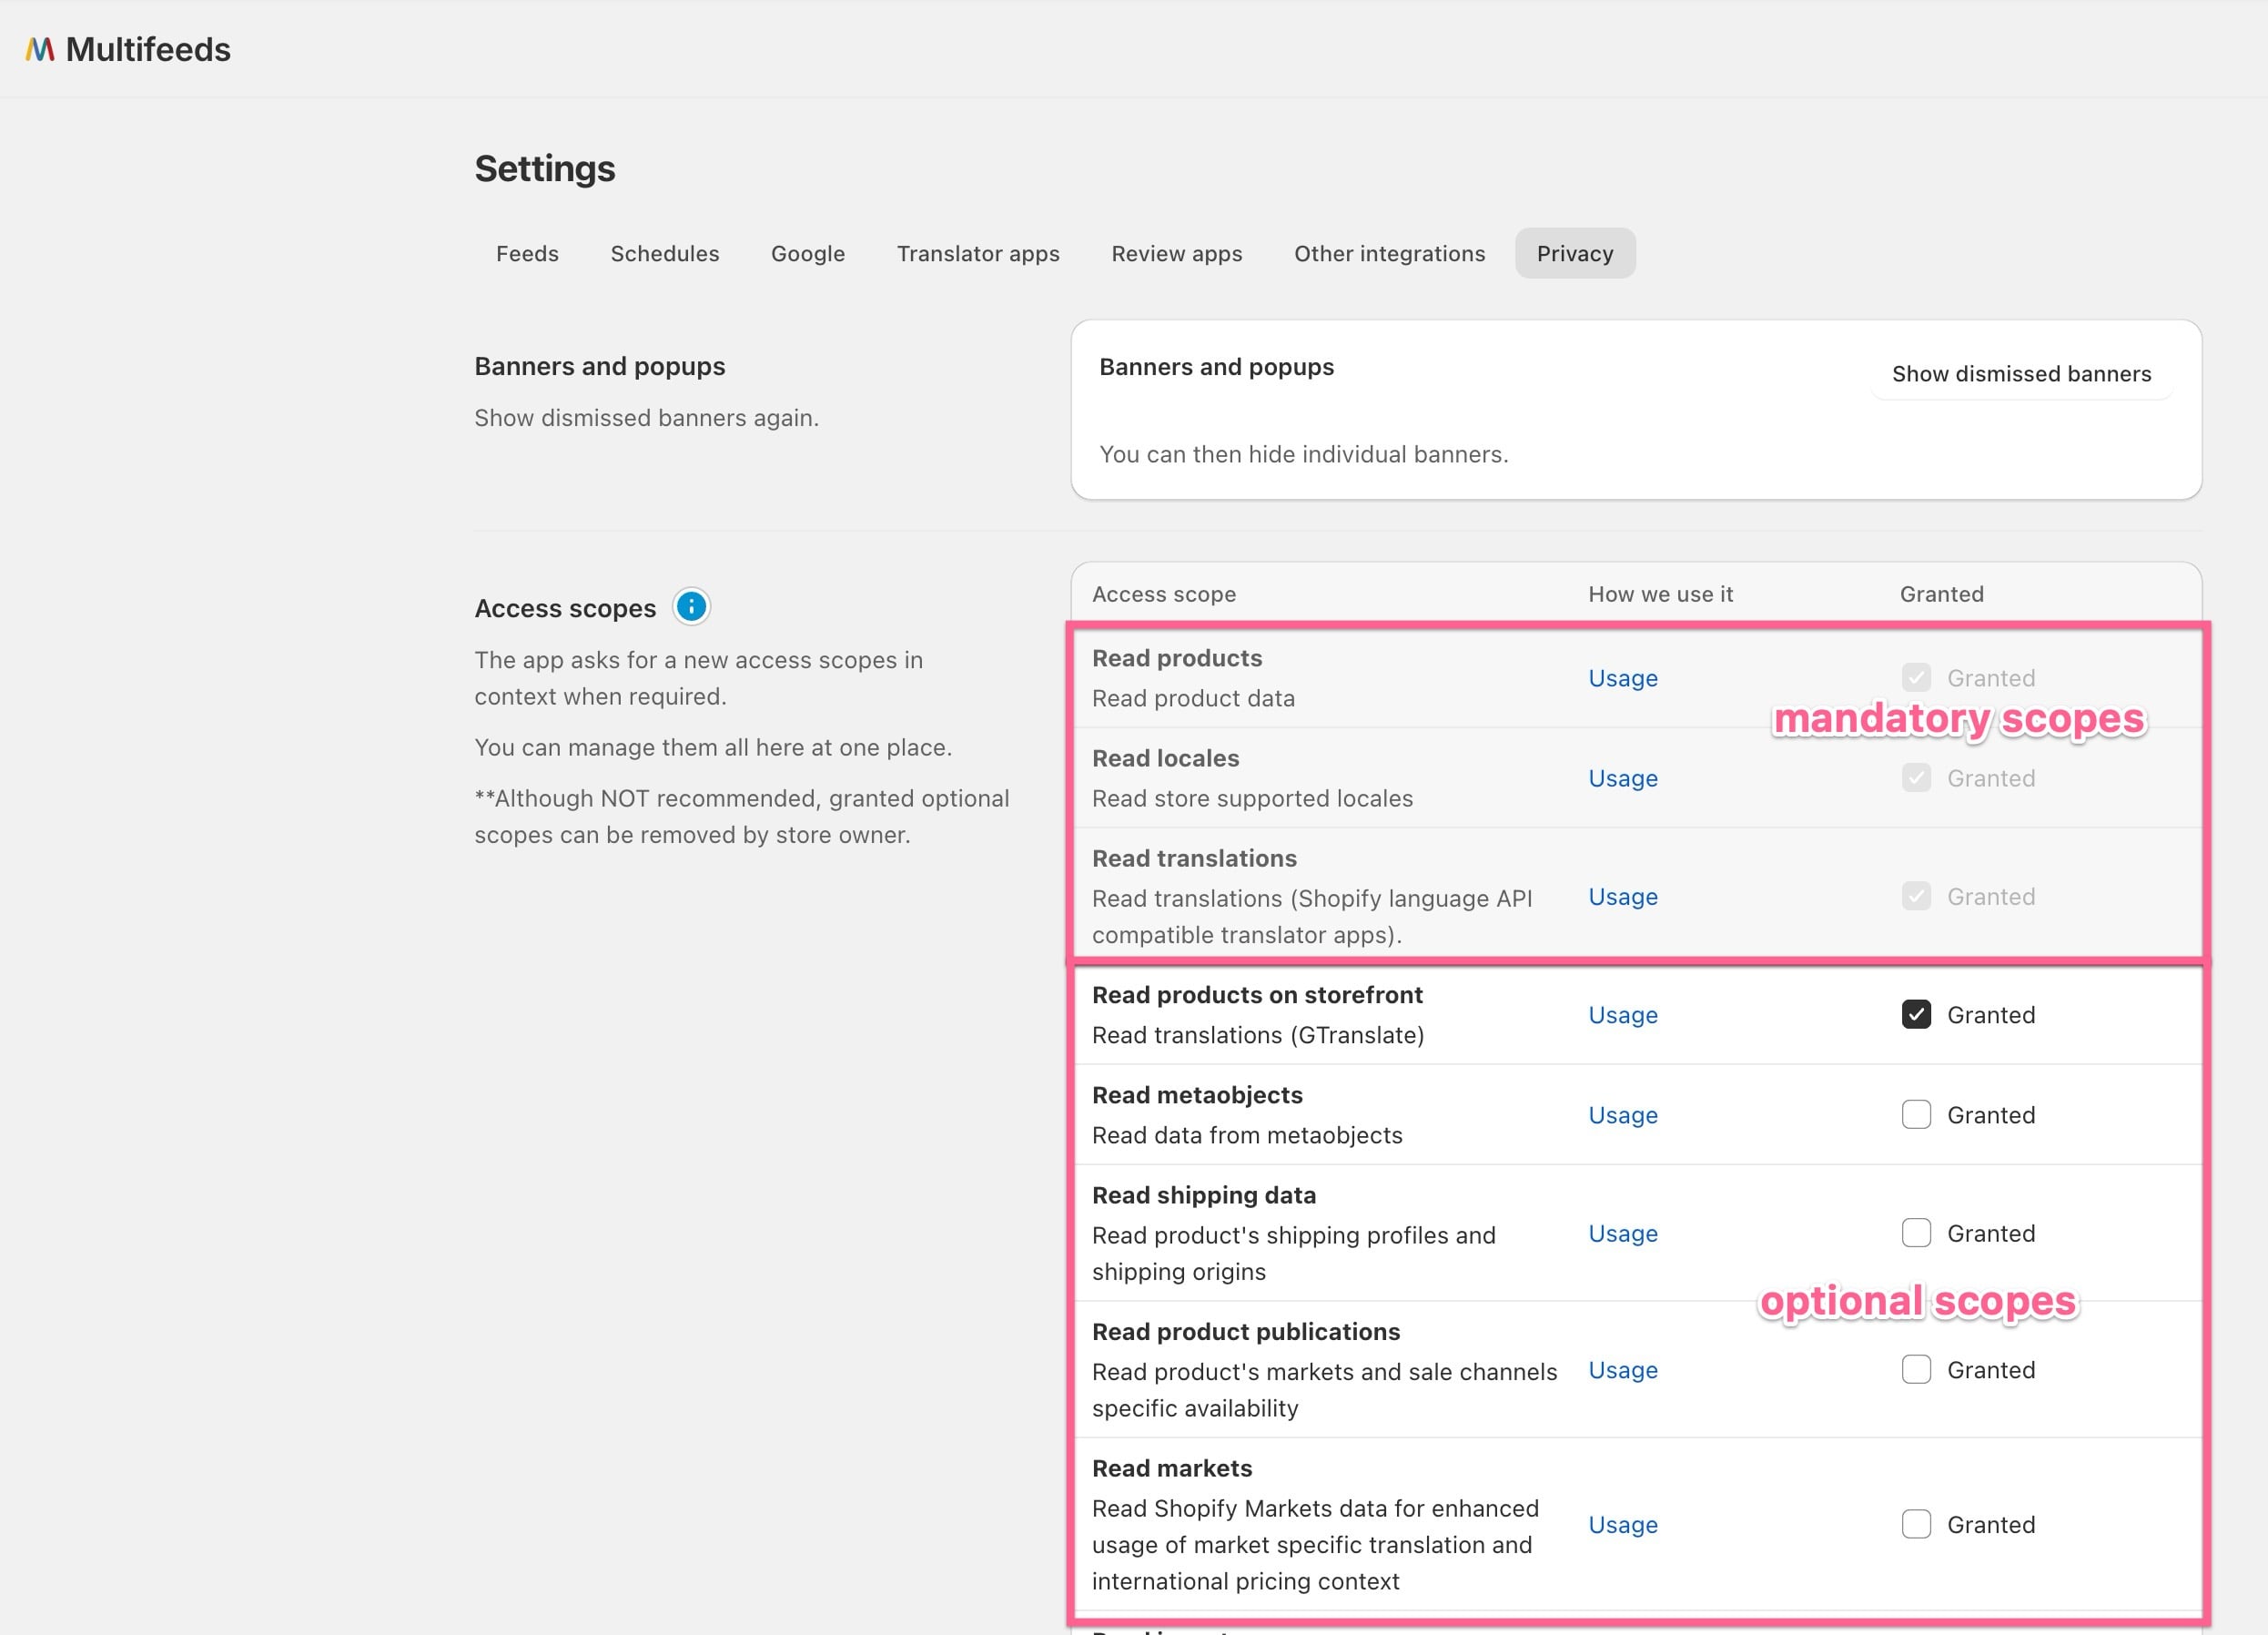The image size is (2268, 1635).
Task: Click the How we use it column header
Action: click(x=1660, y=594)
